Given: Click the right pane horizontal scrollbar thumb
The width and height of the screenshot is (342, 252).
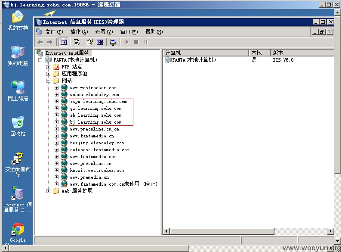Looking at the screenshot, I should pos(222,231).
